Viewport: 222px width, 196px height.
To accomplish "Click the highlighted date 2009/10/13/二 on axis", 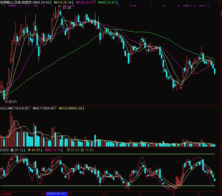I will point(57,194).
